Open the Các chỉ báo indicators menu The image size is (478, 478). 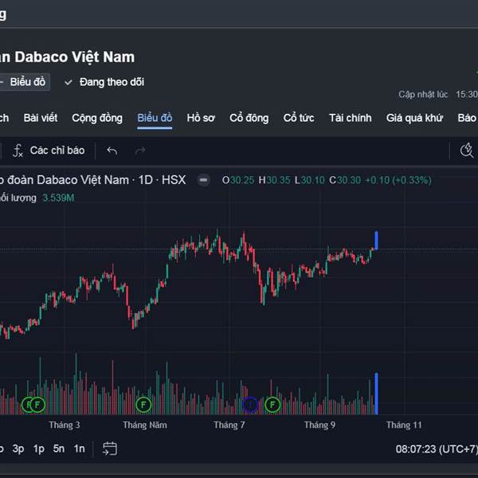(x=49, y=151)
